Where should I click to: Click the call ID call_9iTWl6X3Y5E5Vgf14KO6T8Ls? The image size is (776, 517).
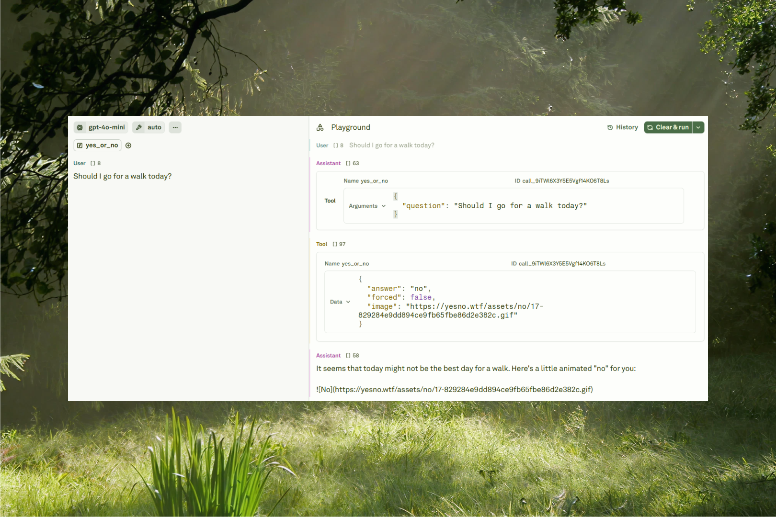click(561, 180)
